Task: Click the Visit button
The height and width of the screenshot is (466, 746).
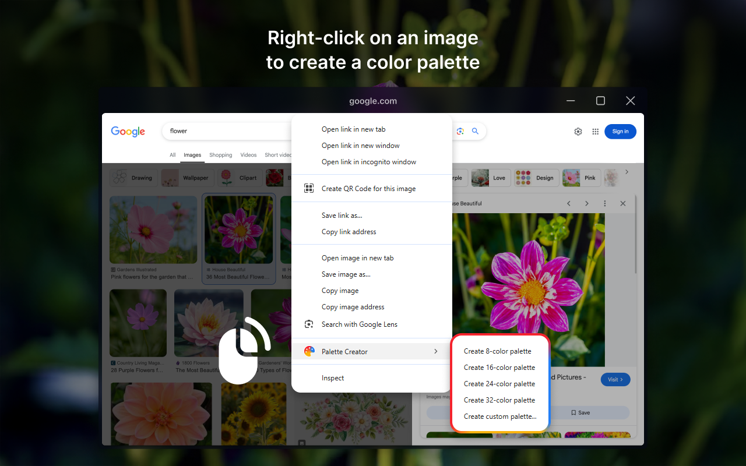Action: coord(615,380)
